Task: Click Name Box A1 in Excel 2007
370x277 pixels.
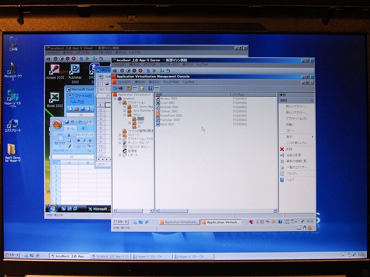Action: 73,157
